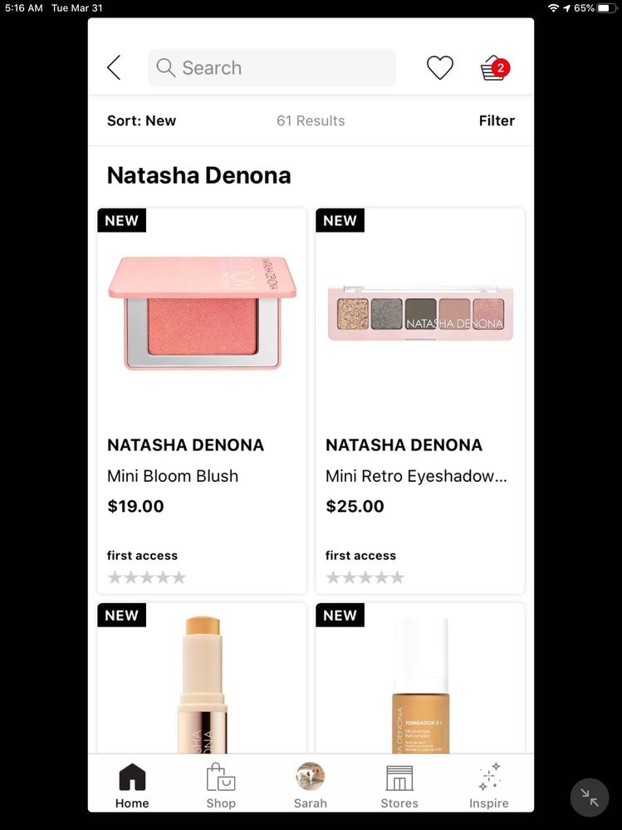Viewport: 622px width, 830px height.
Task: Open the Shop tab
Action: coord(221,786)
